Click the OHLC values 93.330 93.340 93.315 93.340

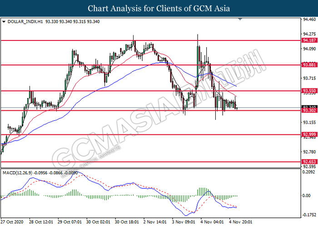click(72, 22)
